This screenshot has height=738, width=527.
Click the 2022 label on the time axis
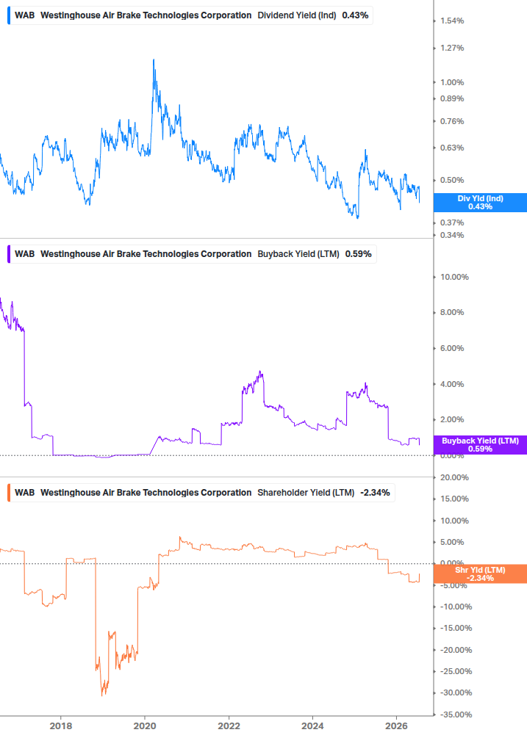pyautogui.click(x=229, y=726)
